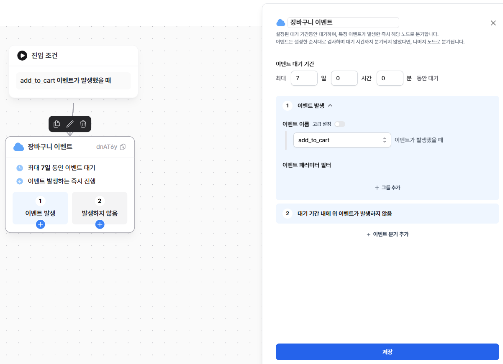Click the play icon of 진입 조건 node
Screen dimensions: 503x364
22,56
